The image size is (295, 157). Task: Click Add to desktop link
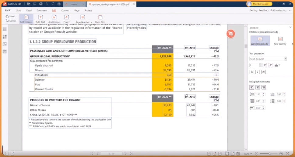click(x=278, y=11)
